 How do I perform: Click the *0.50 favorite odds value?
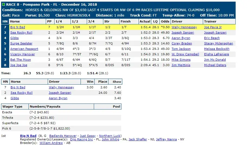coord(165,27)
